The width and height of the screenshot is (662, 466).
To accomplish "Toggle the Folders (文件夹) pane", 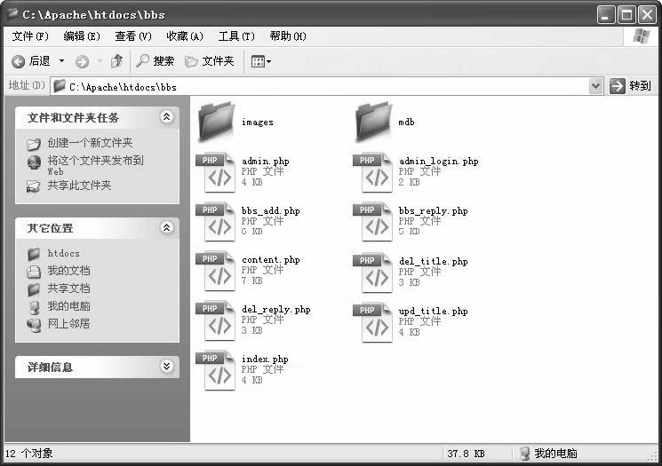I will tap(210, 61).
